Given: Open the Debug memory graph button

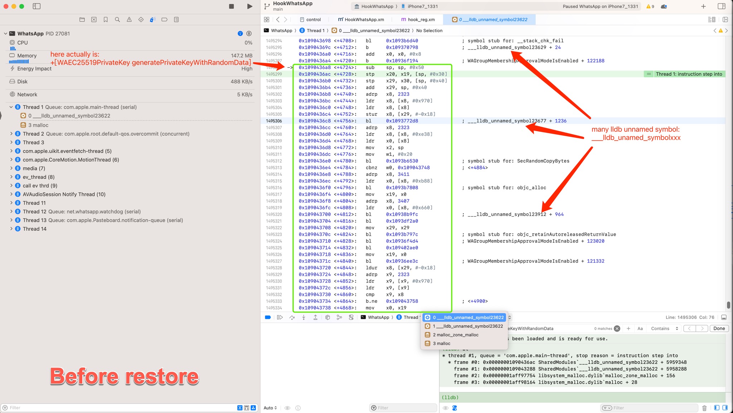Looking at the screenshot, I should [x=339, y=317].
